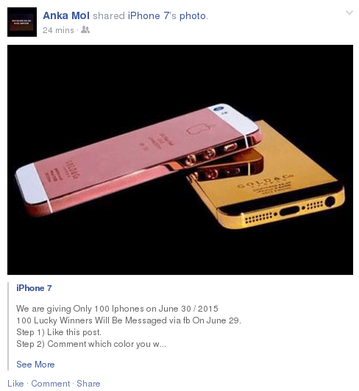
Task: Comment on this post
Action: coord(51,383)
